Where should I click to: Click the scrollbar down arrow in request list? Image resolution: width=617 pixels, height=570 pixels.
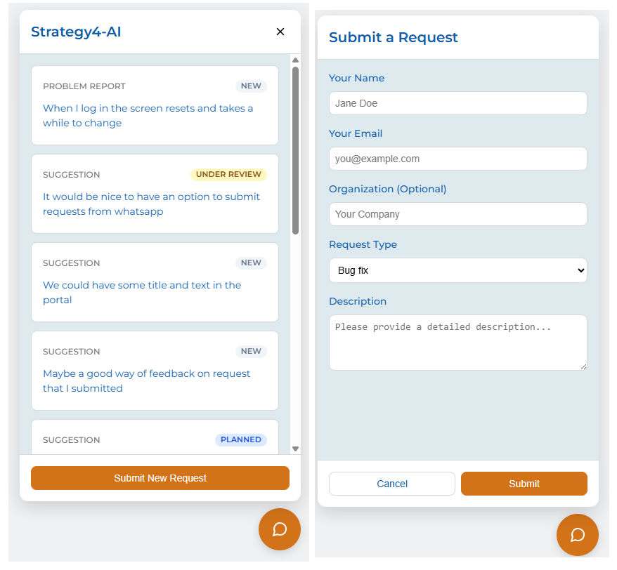pyautogui.click(x=296, y=449)
